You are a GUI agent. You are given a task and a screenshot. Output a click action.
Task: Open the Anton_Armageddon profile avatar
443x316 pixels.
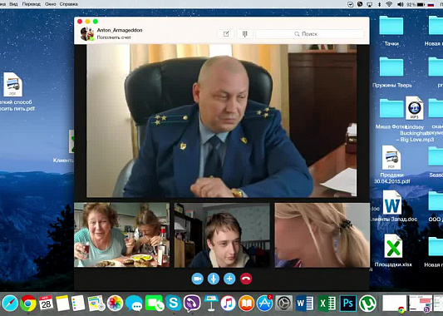click(x=87, y=34)
